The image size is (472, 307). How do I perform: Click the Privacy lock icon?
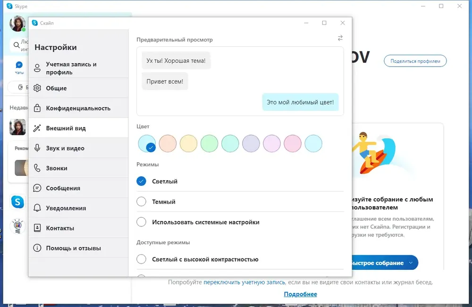(37, 108)
